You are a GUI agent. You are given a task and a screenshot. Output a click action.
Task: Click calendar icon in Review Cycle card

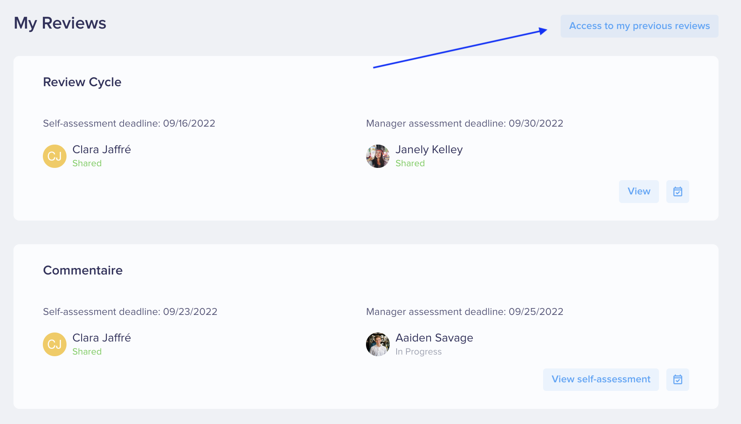(678, 192)
